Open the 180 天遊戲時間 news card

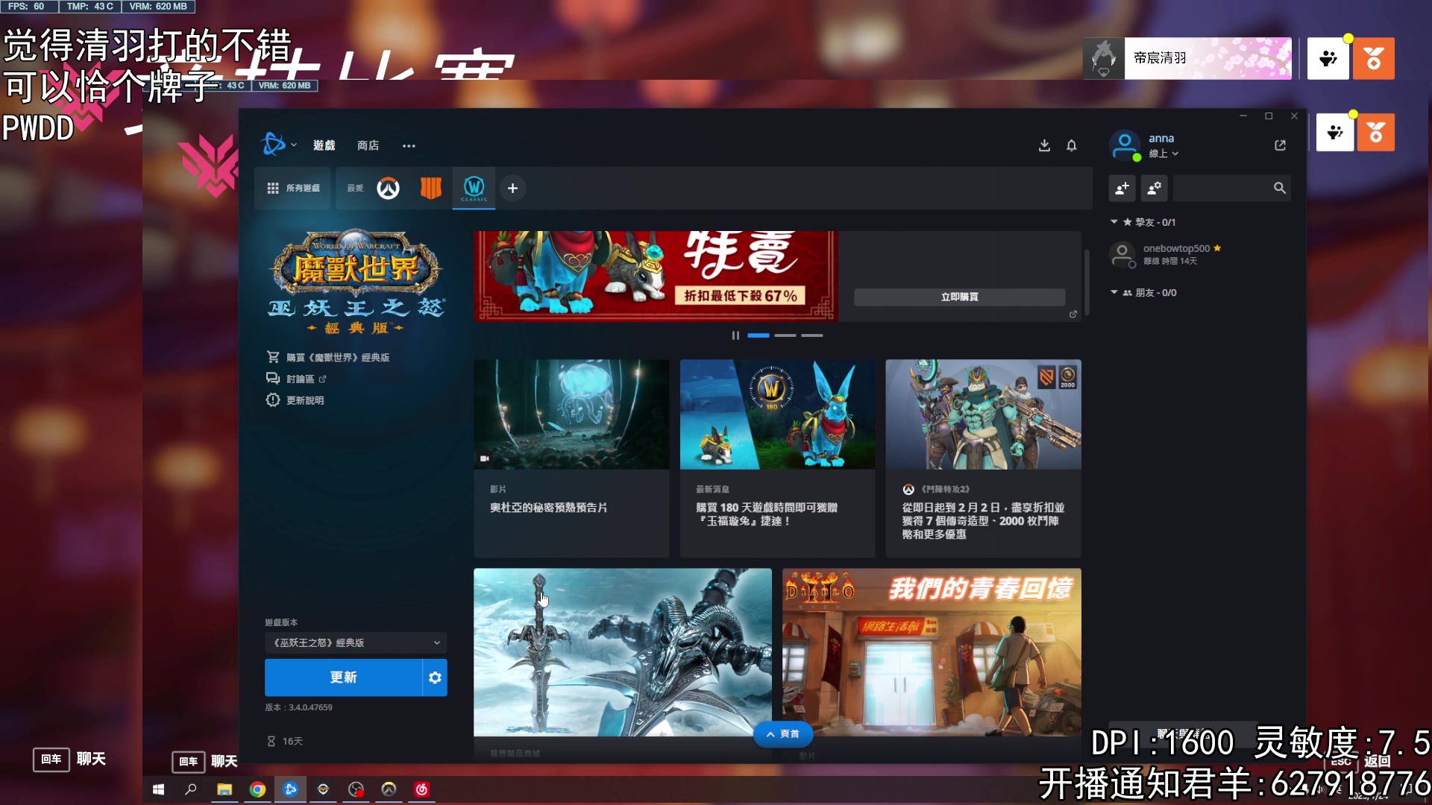click(x=777, y=458)
